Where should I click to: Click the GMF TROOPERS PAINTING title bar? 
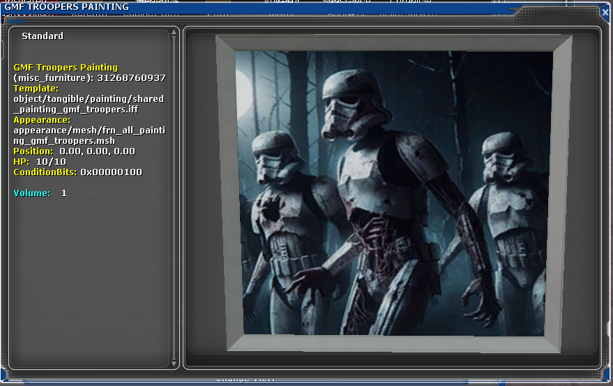click(x=258, y=7)
